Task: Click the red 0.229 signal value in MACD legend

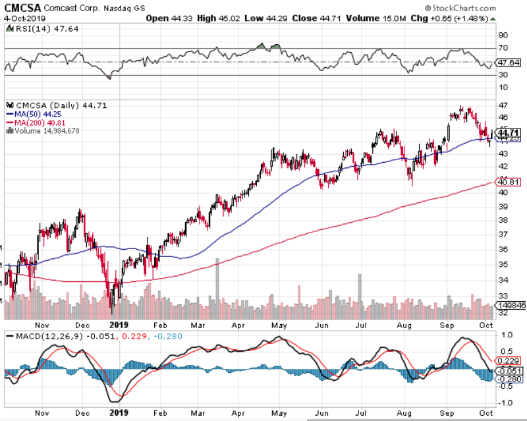Action: [x=134, y=336]
